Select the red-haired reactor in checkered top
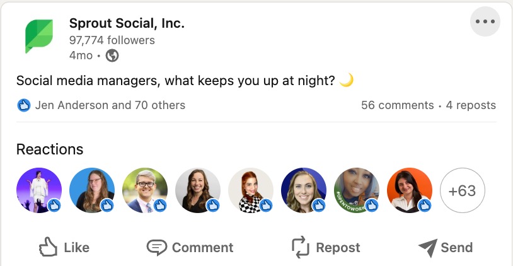Image resolution: width=513 pixels, height=266 pixels. tap(250, 190)
